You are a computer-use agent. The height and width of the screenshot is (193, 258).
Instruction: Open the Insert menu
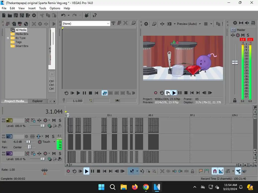point(32,8)
